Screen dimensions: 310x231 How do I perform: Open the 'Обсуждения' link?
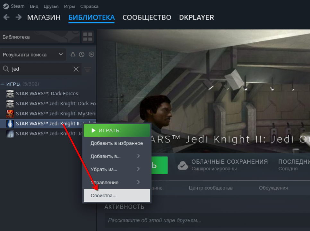273,188
